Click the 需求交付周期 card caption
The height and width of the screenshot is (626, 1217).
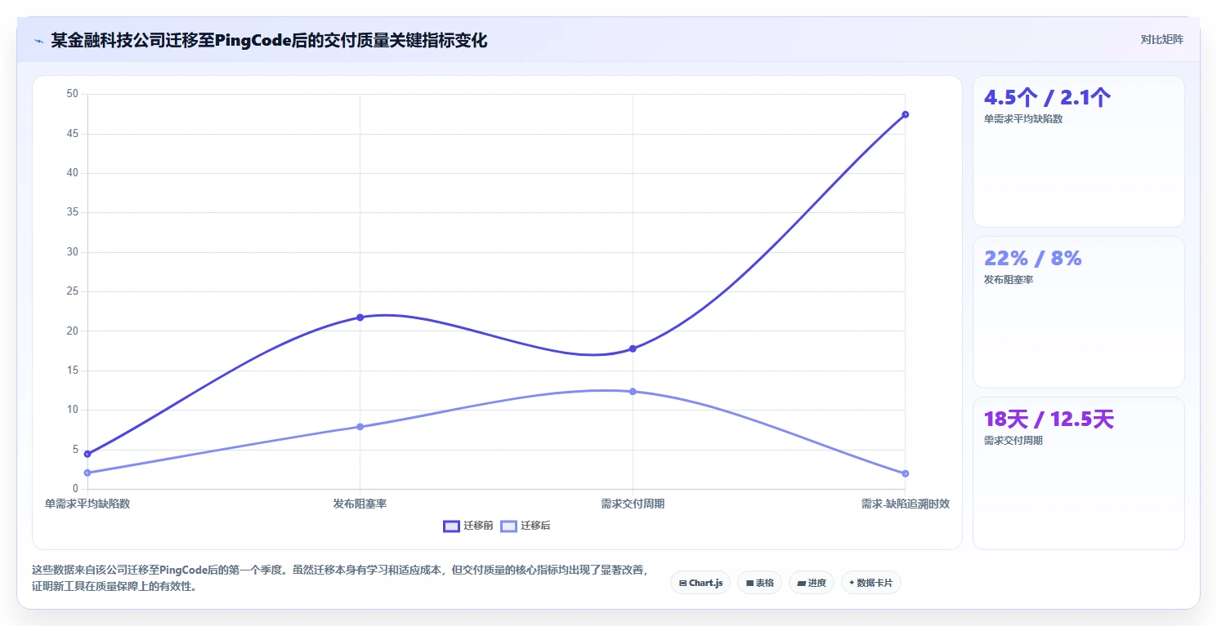point(1013,441)
